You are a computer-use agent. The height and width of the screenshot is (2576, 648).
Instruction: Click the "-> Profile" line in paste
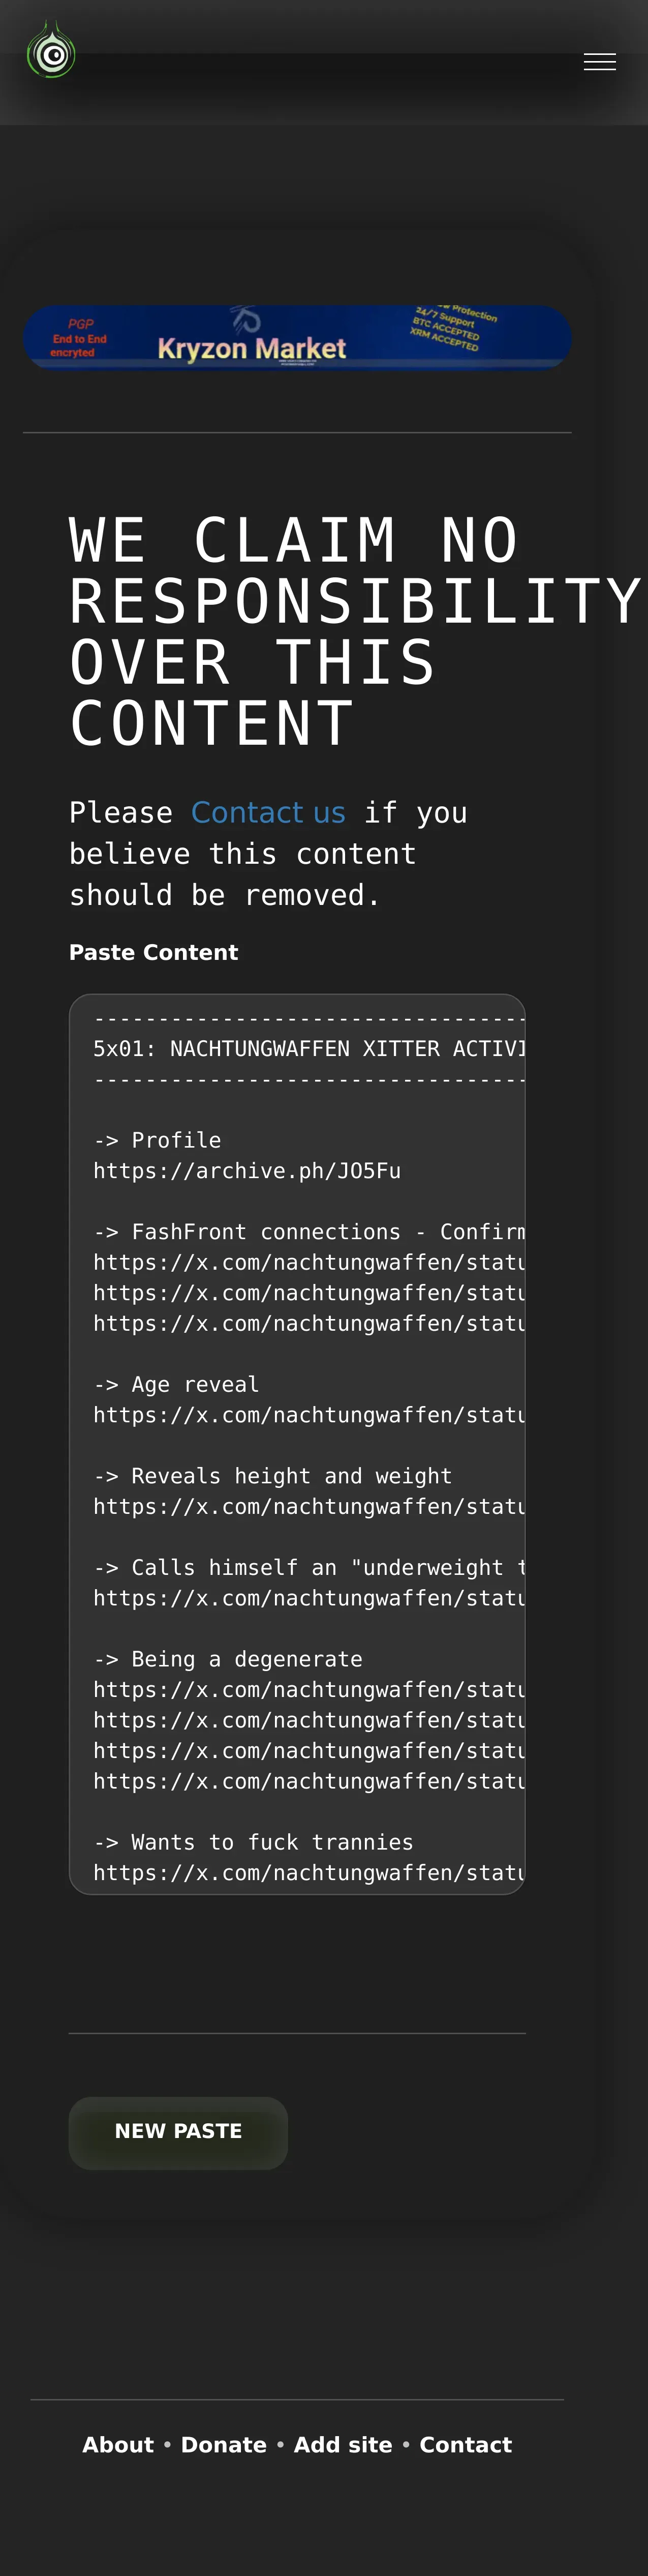(x=157, y=1140)
